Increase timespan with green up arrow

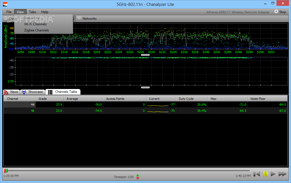[x=138, y=175]
